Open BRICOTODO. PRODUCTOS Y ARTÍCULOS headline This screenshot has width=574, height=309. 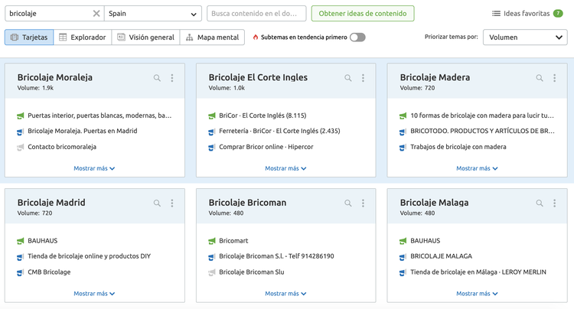(x=482, y=131)
